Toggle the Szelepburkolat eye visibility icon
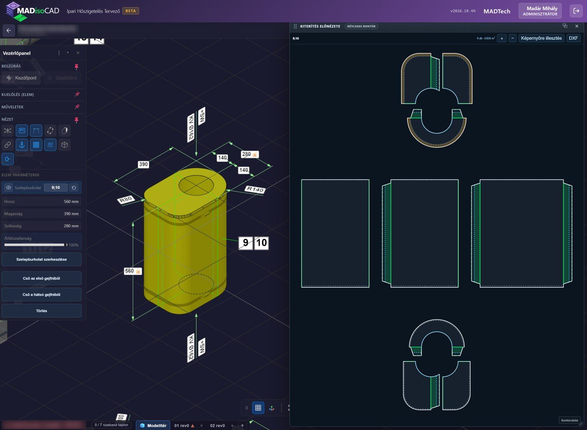Image resolution: width=587 pixels, height=430 pixels. (8, 188)
